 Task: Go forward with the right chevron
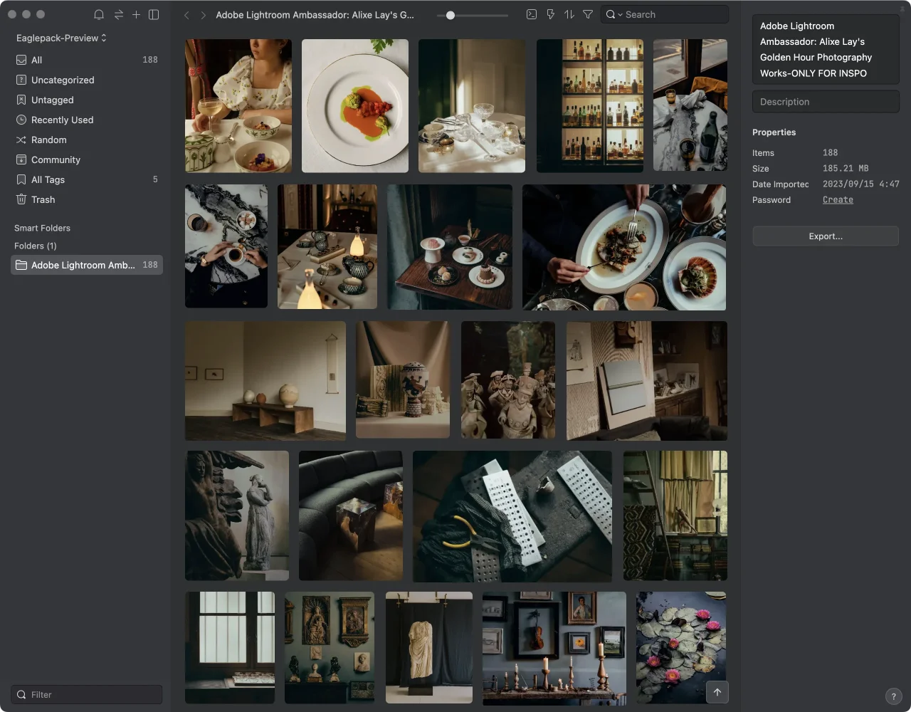204,15
